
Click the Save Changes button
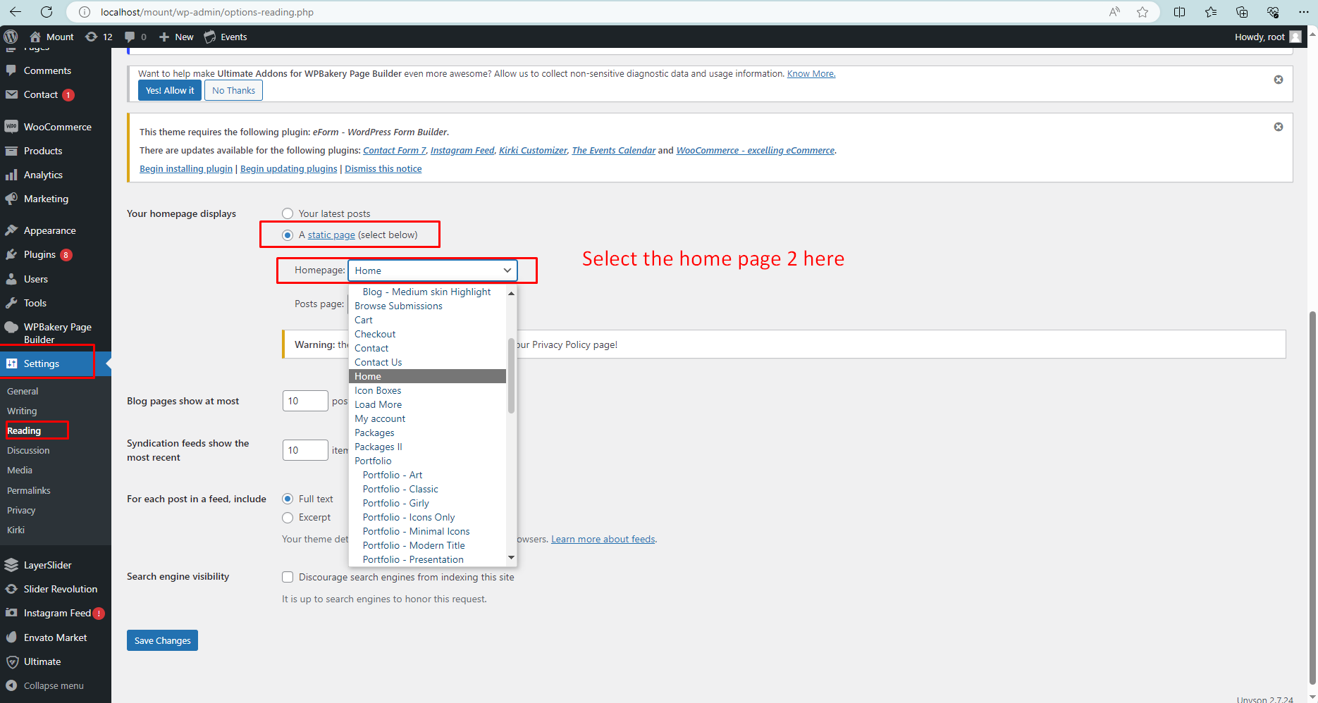click(x=162, y=640)
